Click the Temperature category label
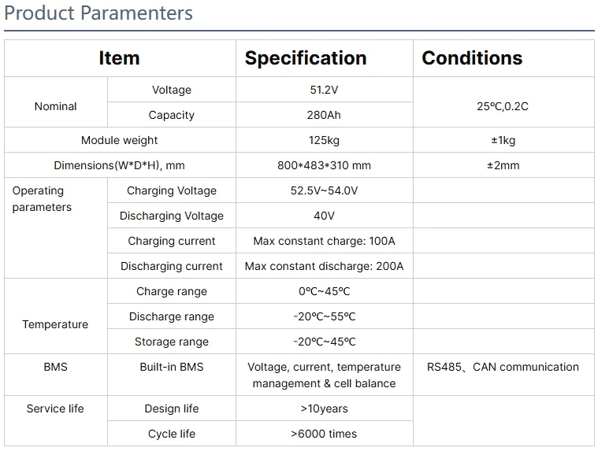The height and width of the screenshot is (451, 598). pos(55,324)
